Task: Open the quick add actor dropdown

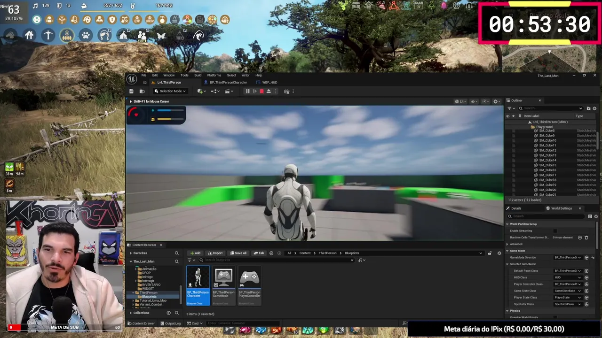Action: pos(201,91)
